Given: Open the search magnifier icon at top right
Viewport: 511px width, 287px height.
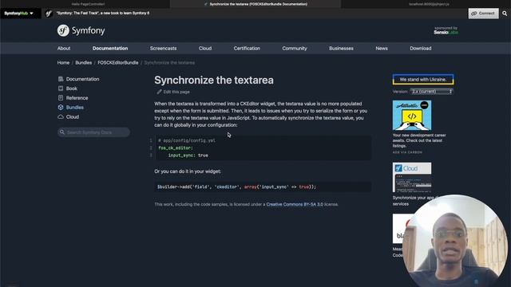Looking at the screenshot, I should 505,14.
